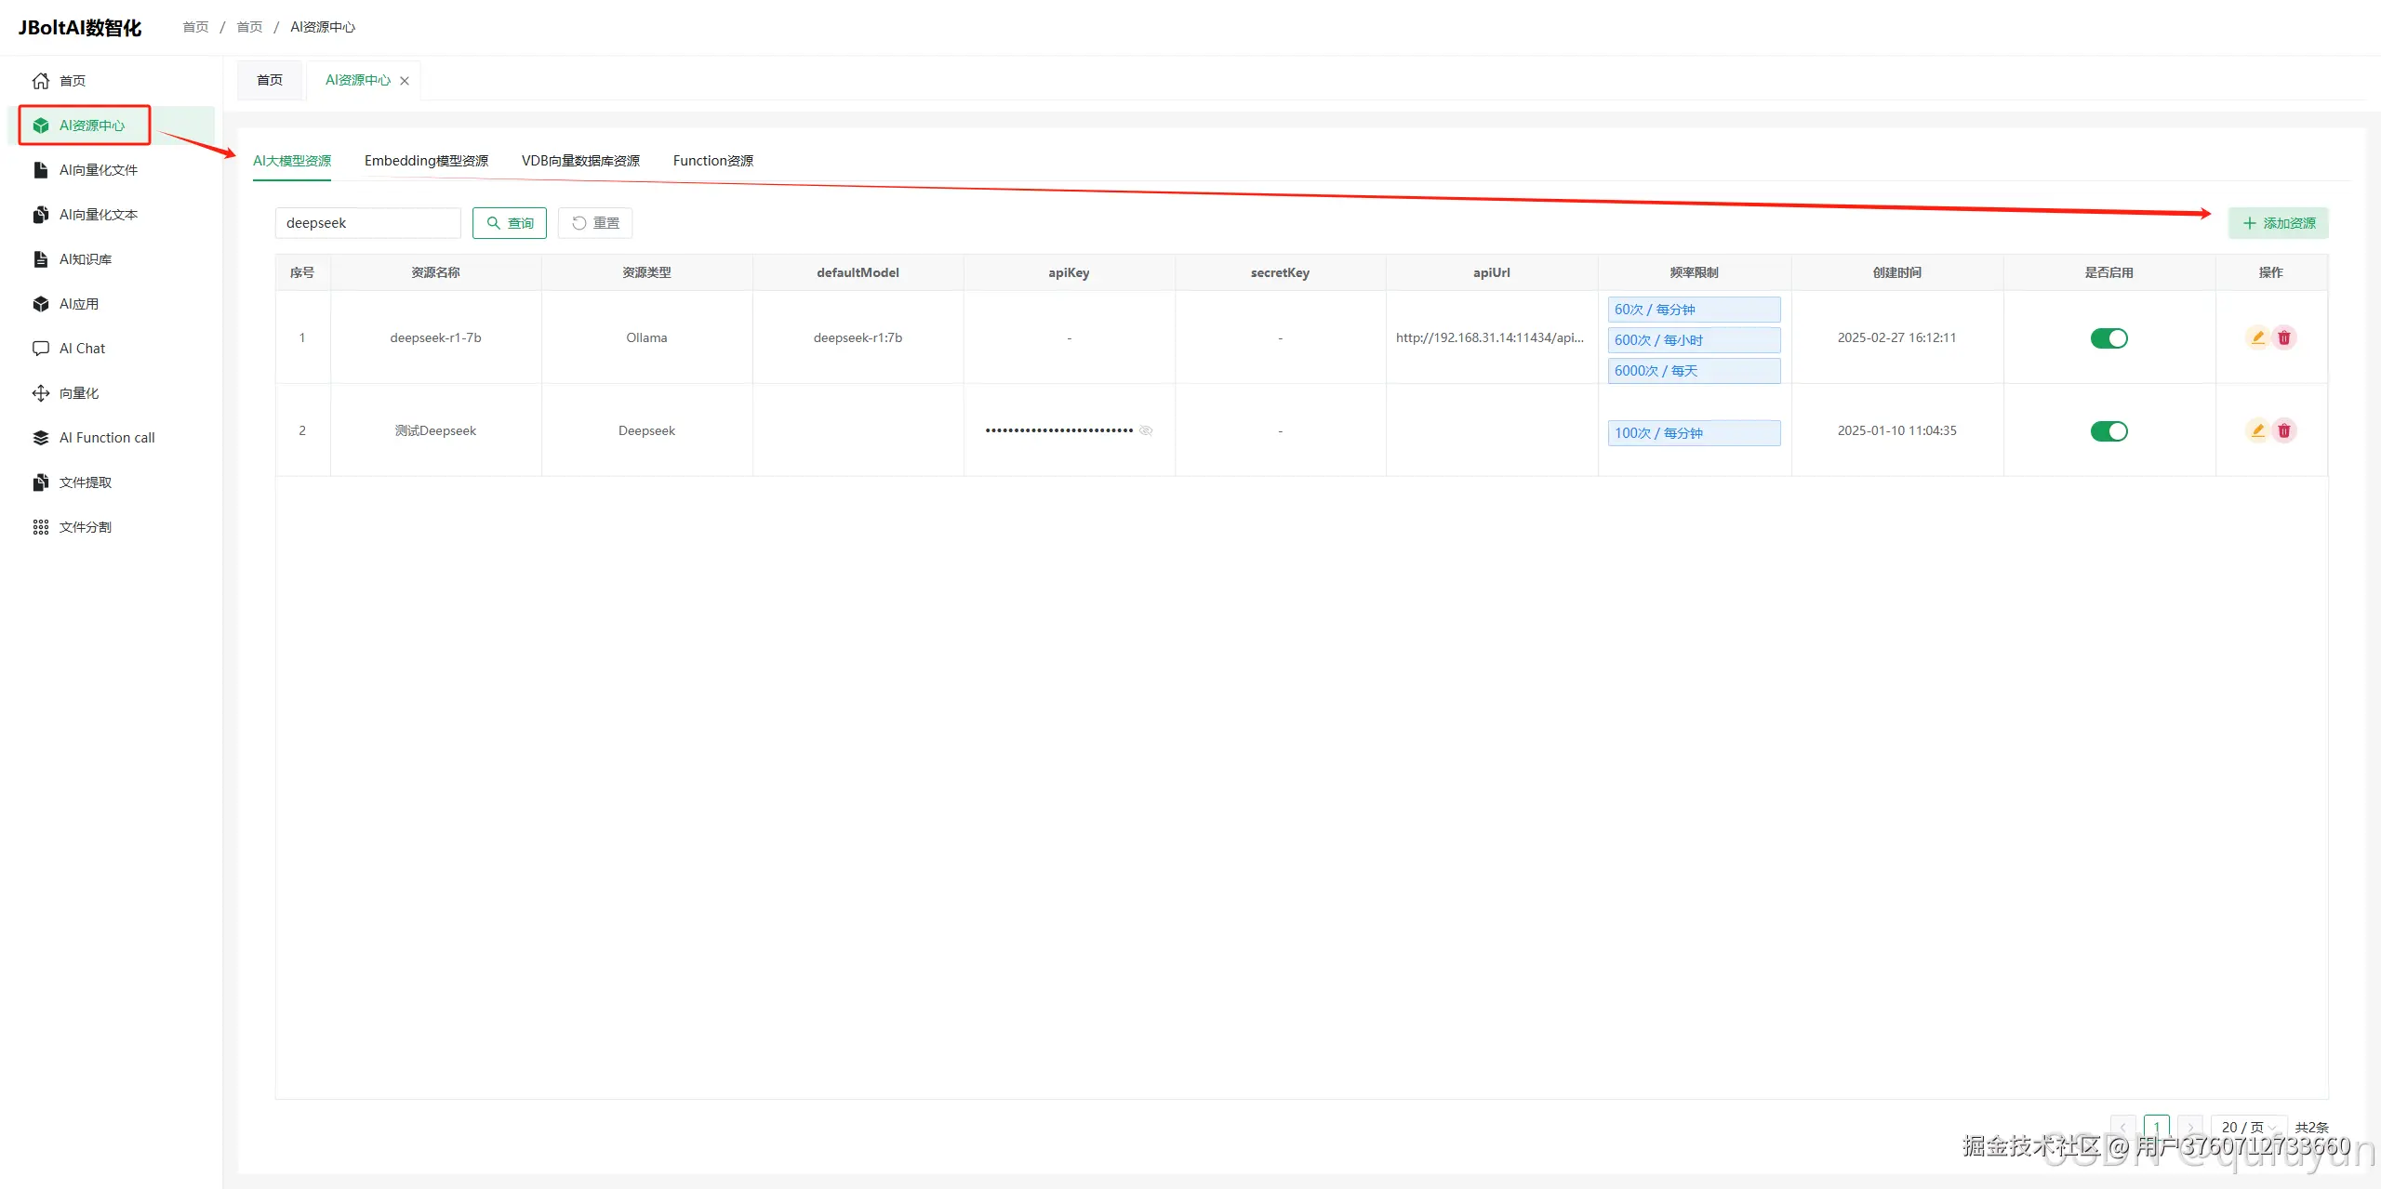Image resolution: width=2381 pixels, height=1189 pixels.
Task: Open the 20 / 页 page size dropdown
Action: [x=2248, y=1127]
